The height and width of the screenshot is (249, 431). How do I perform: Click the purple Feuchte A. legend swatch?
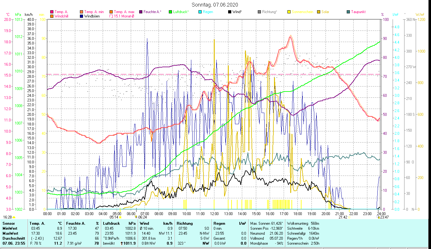(141, 12)
